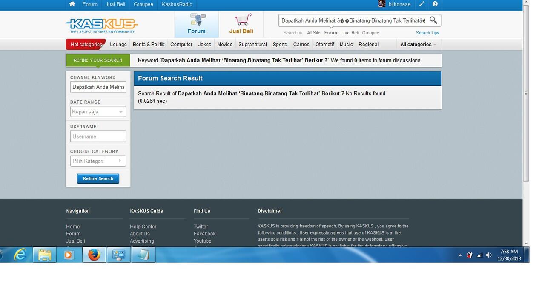Open About Us link

[140, 234]
